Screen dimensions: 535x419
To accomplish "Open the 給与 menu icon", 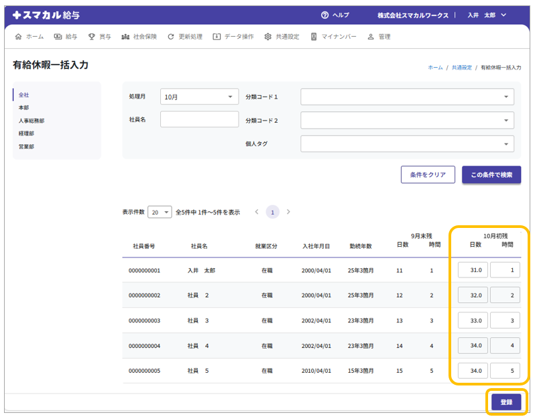I will click(x=58, y=37).
